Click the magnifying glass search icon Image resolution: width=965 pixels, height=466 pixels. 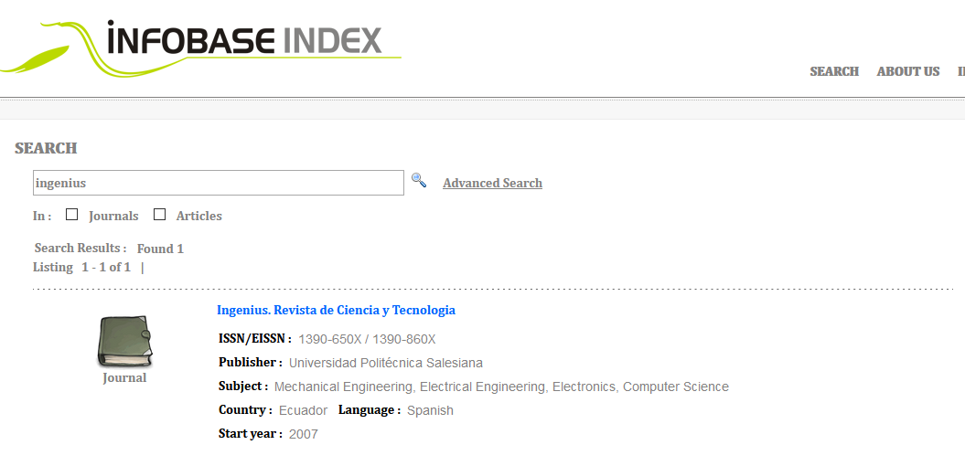click(x=419, y=180)
